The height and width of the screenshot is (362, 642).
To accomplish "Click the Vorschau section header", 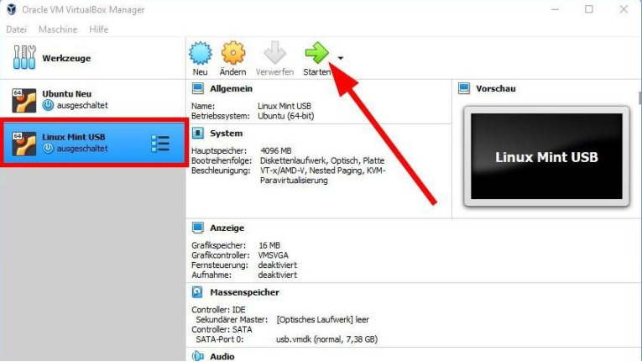I will 495,88.
